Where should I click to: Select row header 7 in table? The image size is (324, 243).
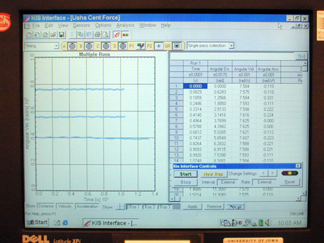coord(176,121)
